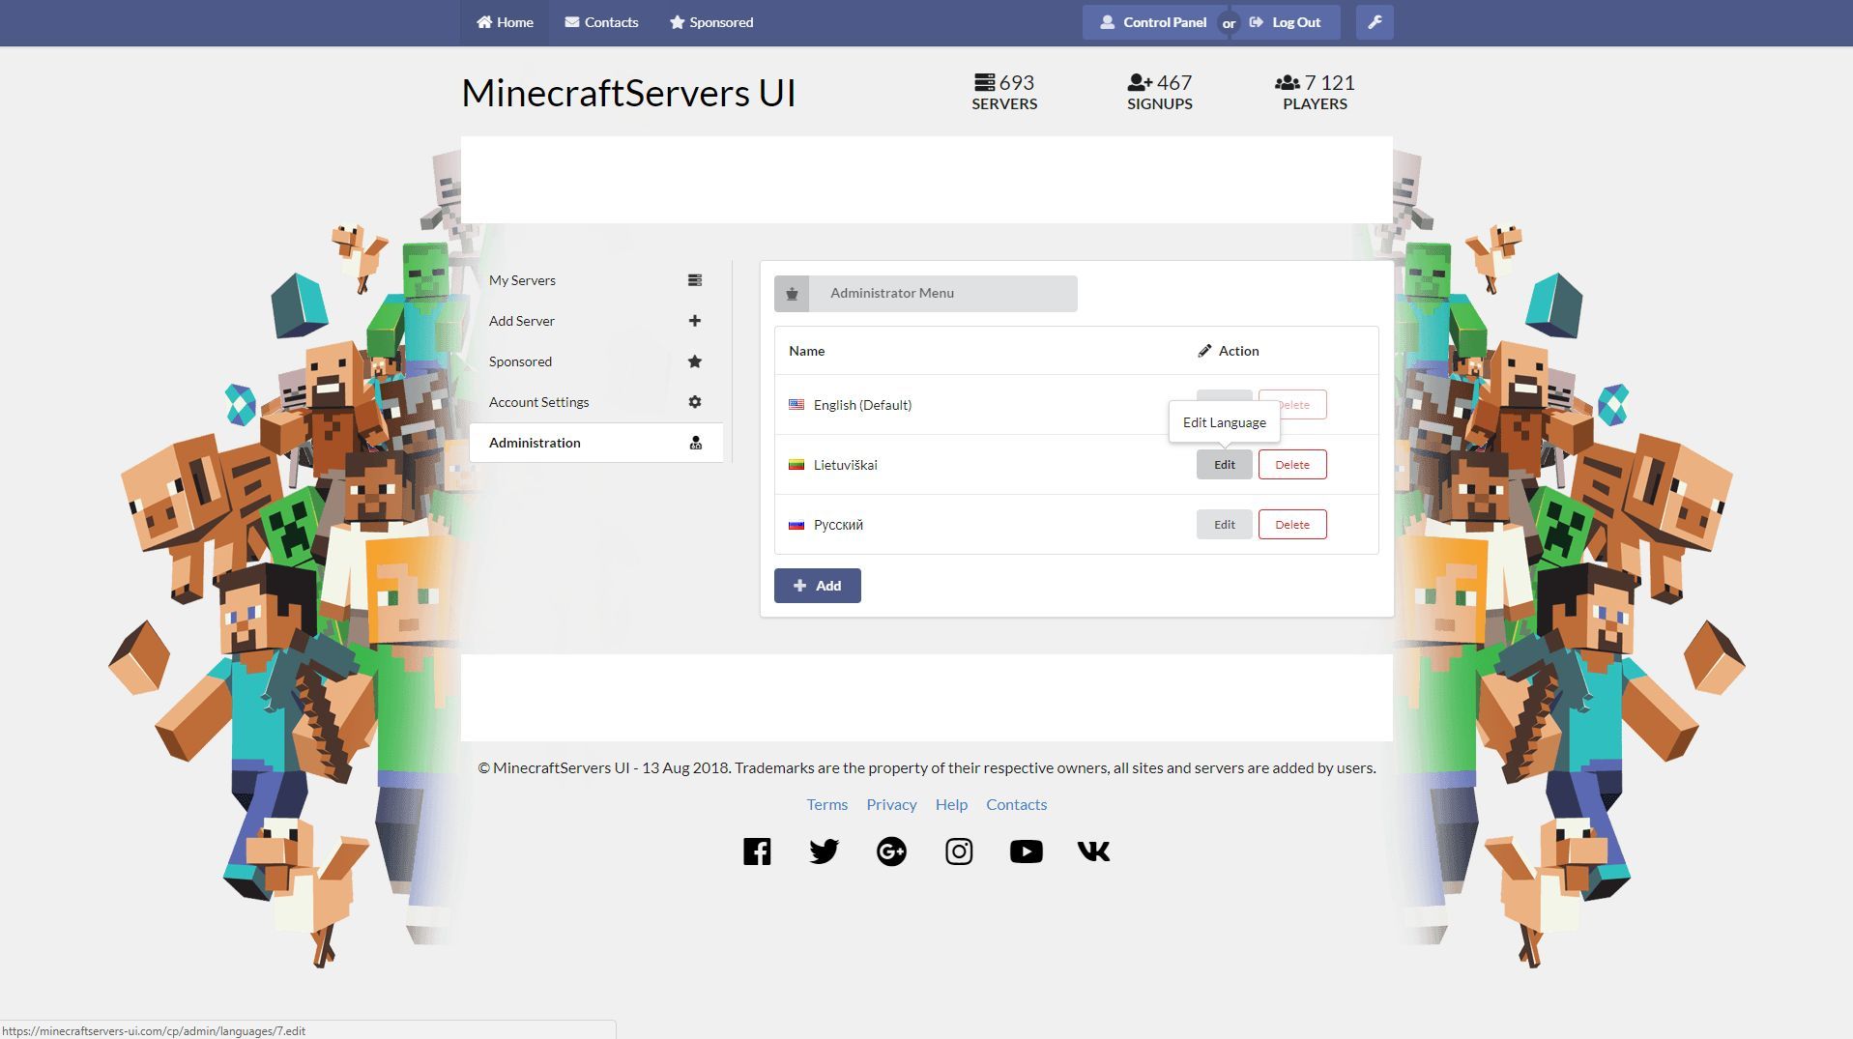1853x1039 pixels.
Task: Click the Log Out button
Action: click(1287, 22)
